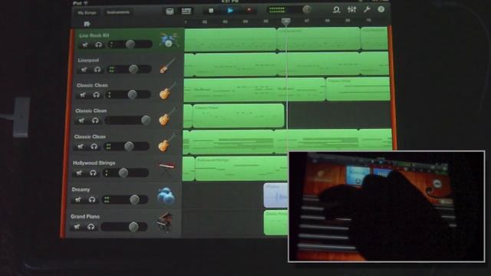491x276 pixels.
Task: Select the Hollywood Strings track name
Action: coord(94,163)
